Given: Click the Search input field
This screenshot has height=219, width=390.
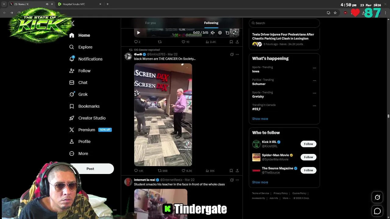Looking at the screenshot, I should (284, 23).
